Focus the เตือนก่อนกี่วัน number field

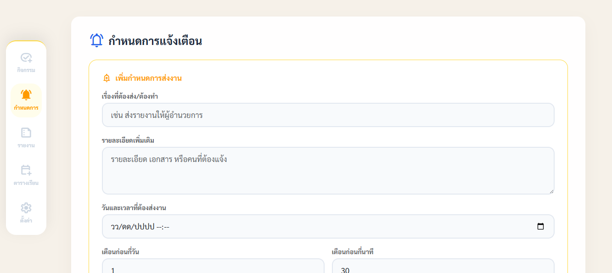[213, 266]
